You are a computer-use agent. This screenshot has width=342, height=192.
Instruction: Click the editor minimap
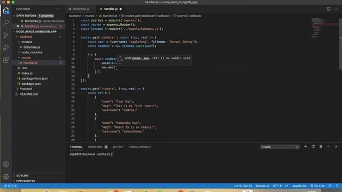pyautogui.click(x=324, y=28)
